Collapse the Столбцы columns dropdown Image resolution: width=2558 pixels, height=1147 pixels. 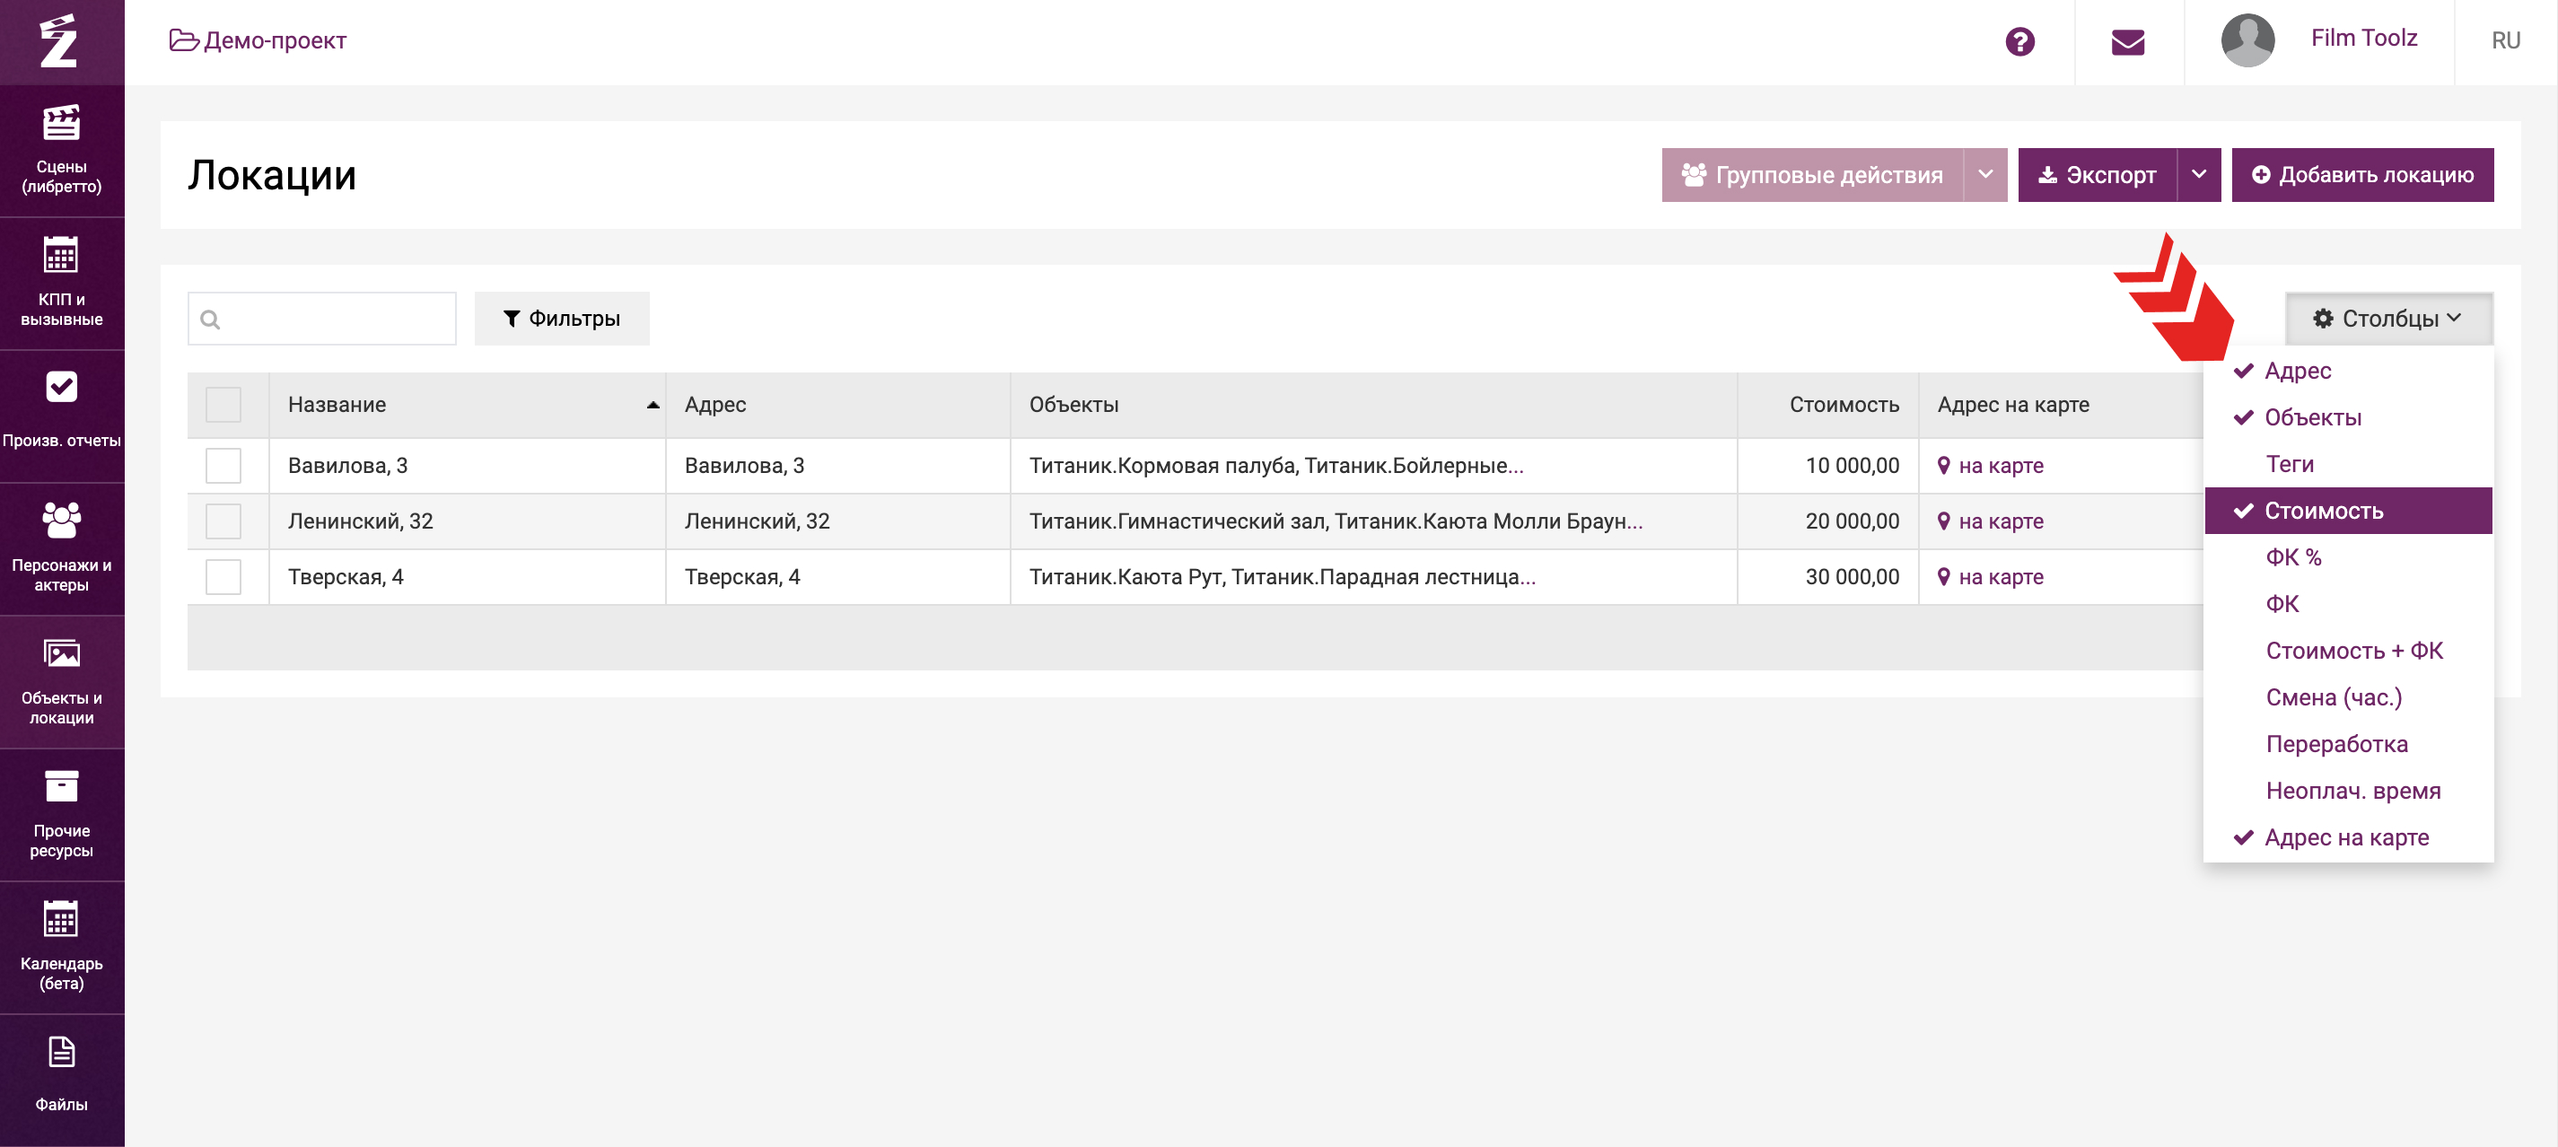pos(2387,319)
